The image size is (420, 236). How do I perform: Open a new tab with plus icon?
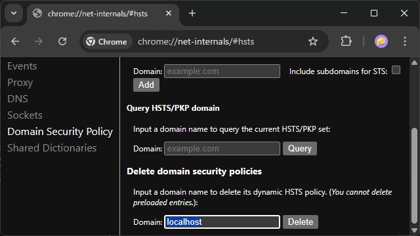click(x=192, y=13)
